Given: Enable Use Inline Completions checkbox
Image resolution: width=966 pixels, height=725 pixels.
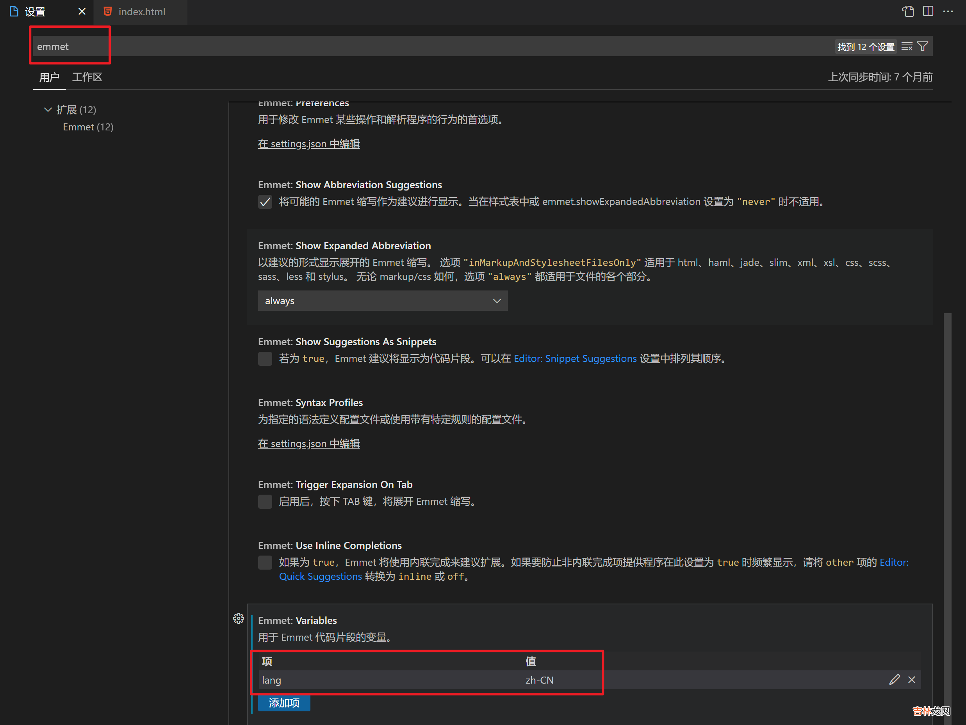Looking at the screenshot, I should [265, 563].
